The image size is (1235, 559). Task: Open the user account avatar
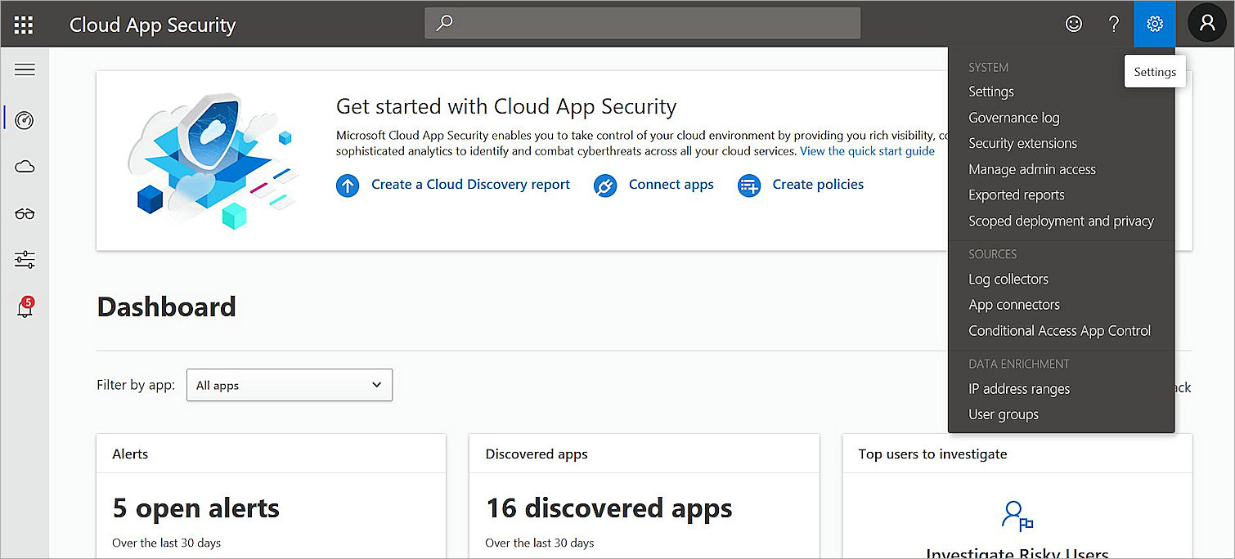(x=1207, y=24)
